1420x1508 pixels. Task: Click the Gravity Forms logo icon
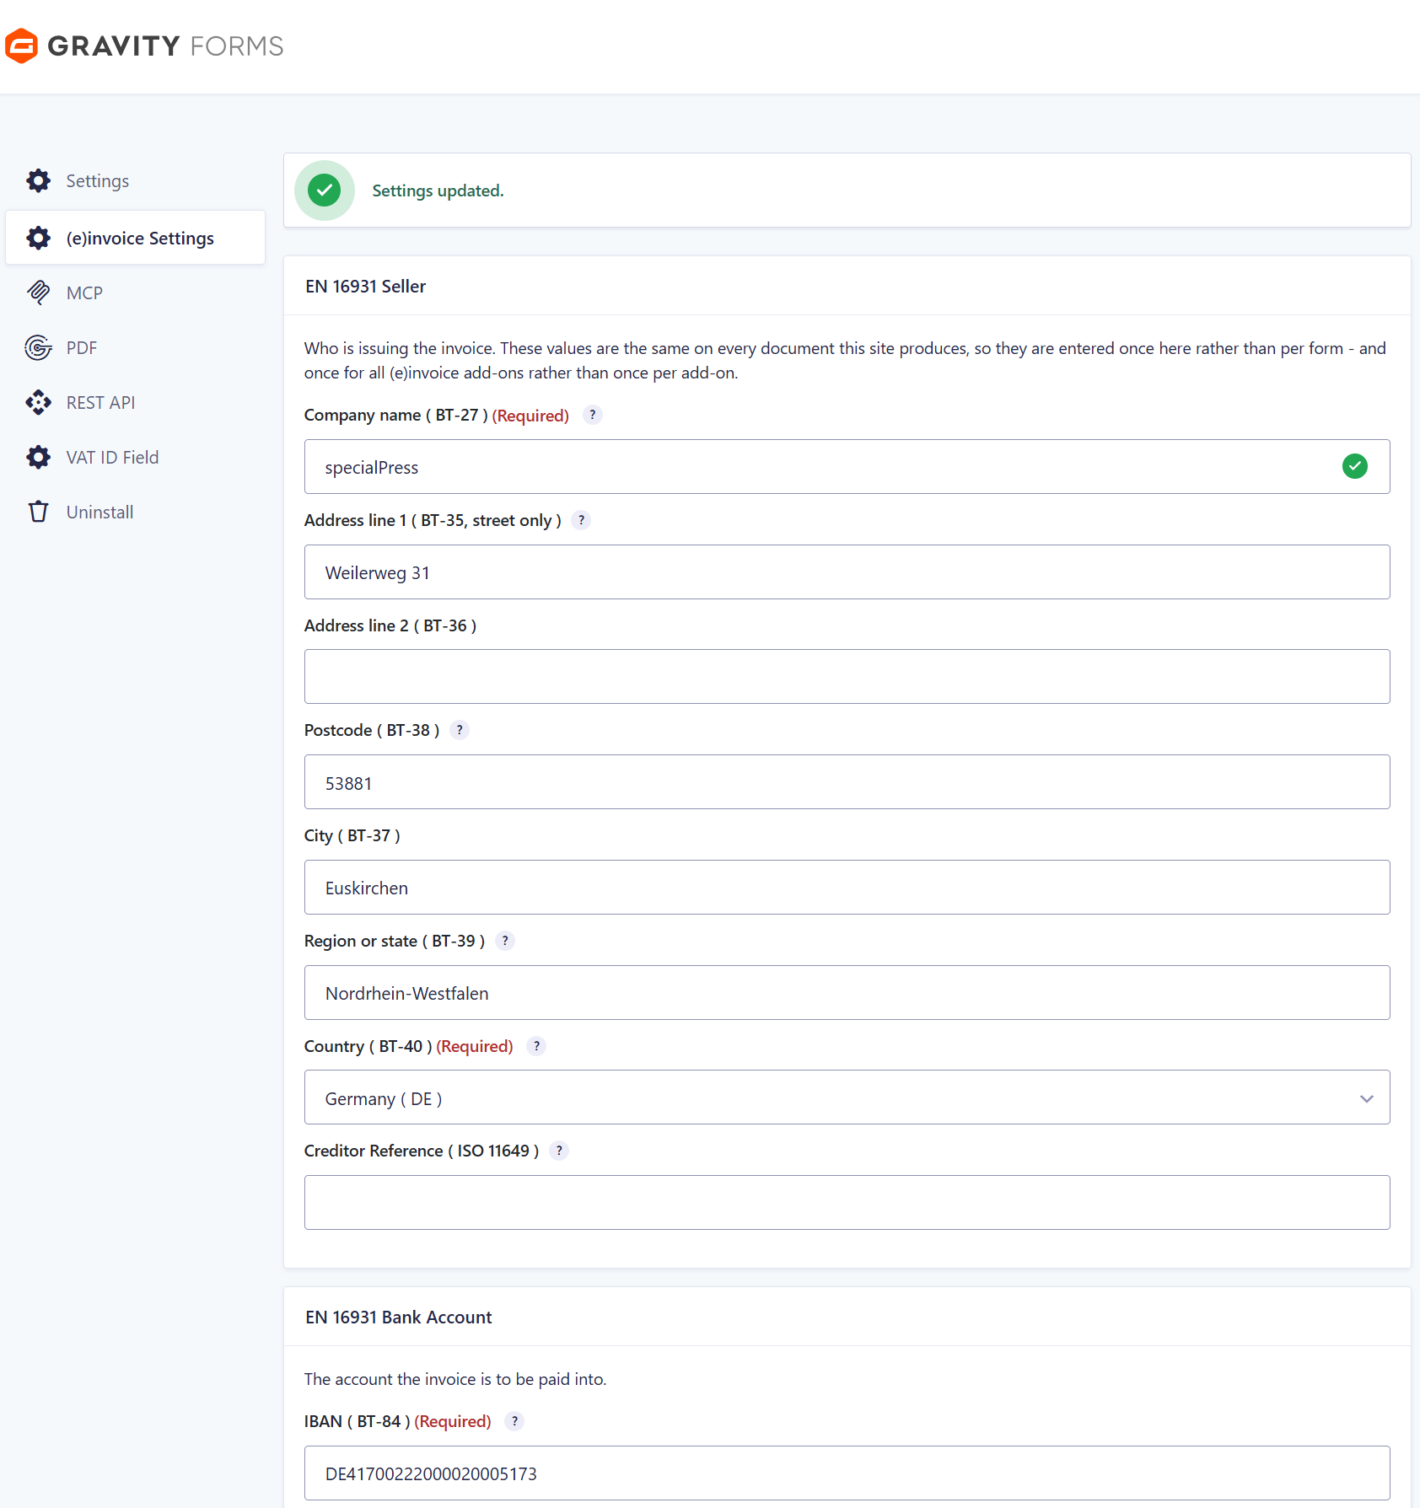[21, 46]
